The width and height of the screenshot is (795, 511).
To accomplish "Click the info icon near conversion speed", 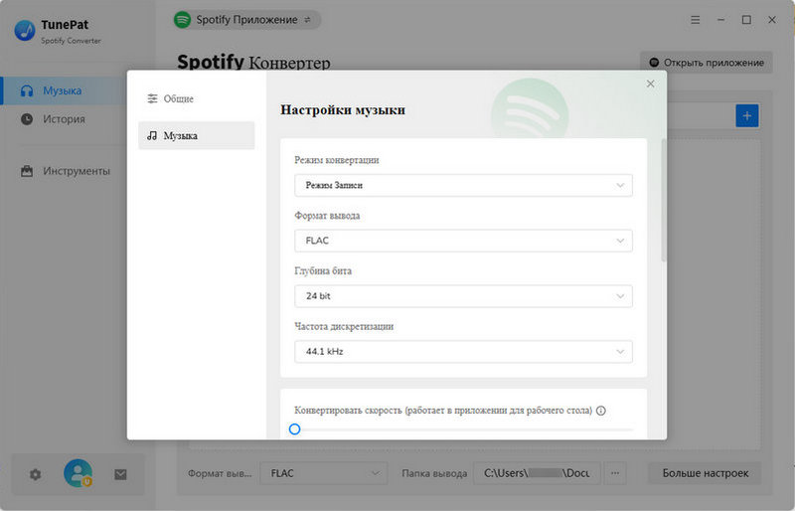I will pyautogui.click(x=601, y=411).
